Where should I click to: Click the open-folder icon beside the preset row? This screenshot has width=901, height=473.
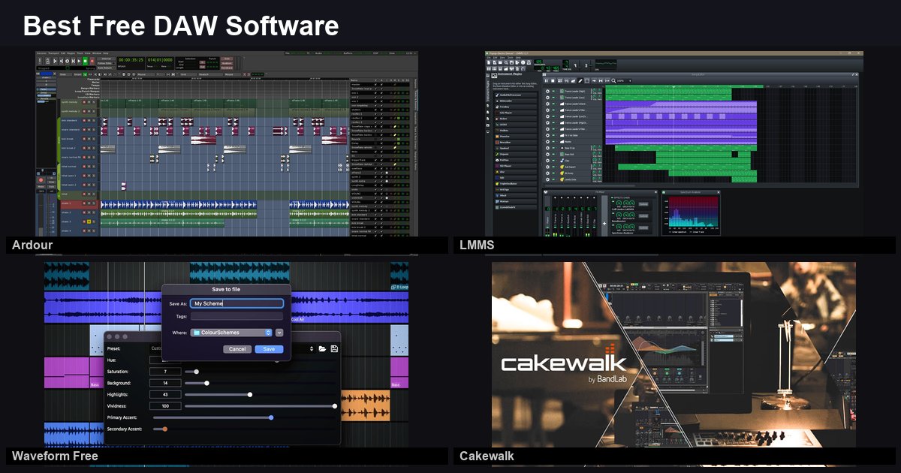[322, 348]
